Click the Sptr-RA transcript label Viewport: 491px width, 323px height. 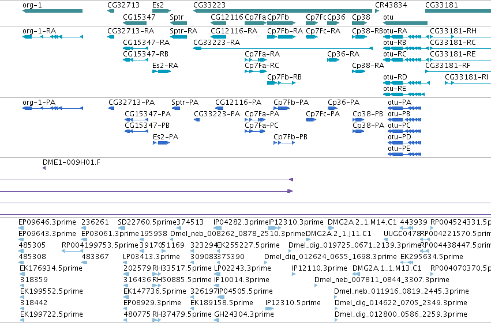183,31
